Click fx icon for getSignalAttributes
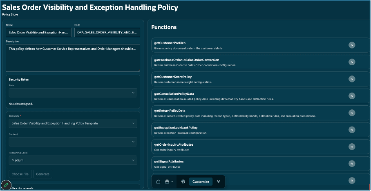Screen dimensions: 371x191 click(x=352, y=164)
